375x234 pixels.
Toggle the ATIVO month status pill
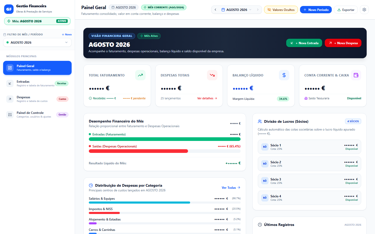click(62, 21)
